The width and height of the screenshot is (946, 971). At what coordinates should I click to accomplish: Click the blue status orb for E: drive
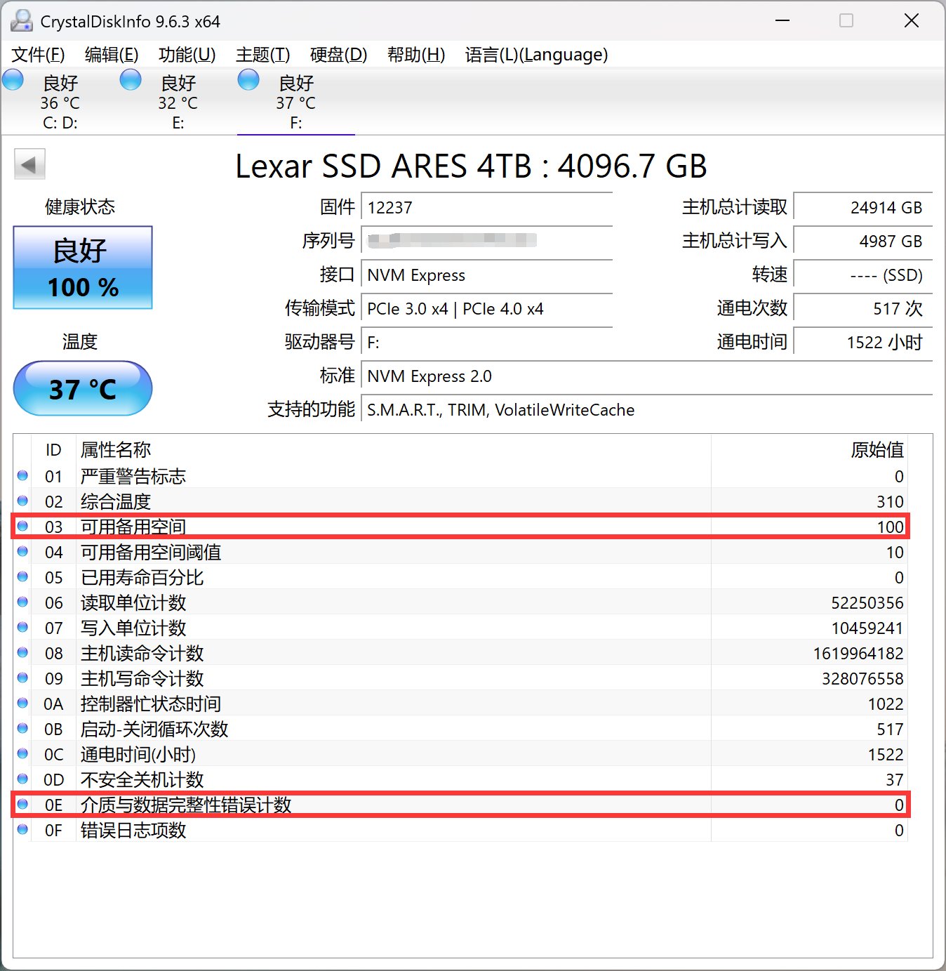[x=131, y=80]
